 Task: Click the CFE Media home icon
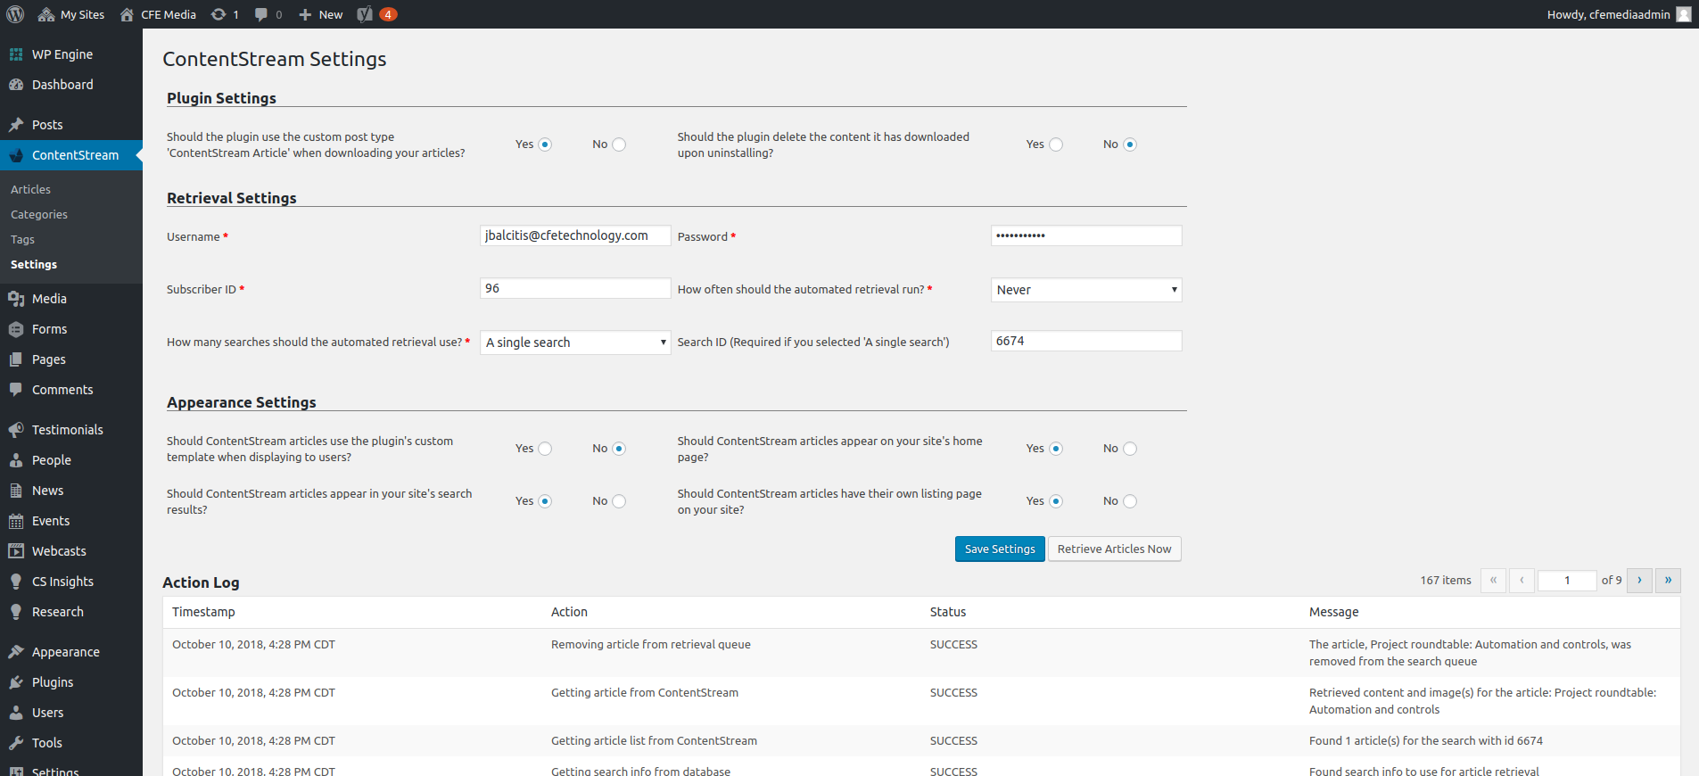(127, 14)
